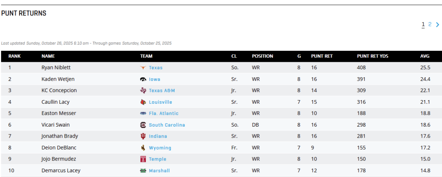442x177 pixels.
Task: Click the RANK column header
Action: point(14,56)
